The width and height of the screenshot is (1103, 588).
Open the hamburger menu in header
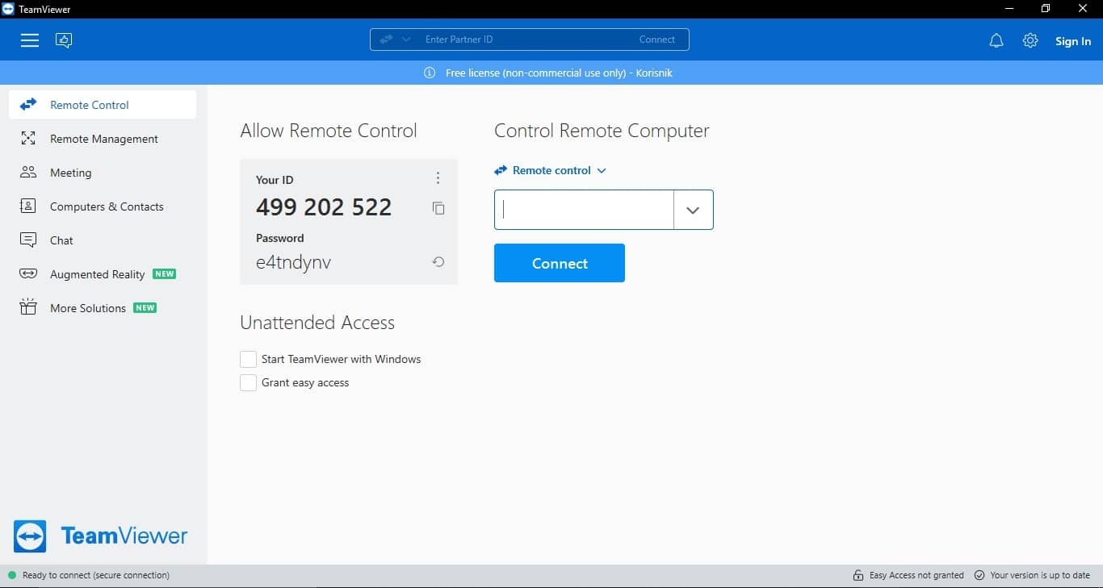point(30,40)
